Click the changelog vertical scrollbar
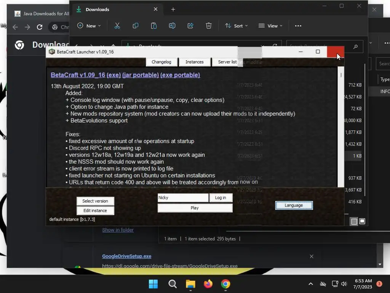The image size is (390, 293). 341,127
